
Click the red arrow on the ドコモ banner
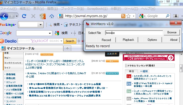170,58
